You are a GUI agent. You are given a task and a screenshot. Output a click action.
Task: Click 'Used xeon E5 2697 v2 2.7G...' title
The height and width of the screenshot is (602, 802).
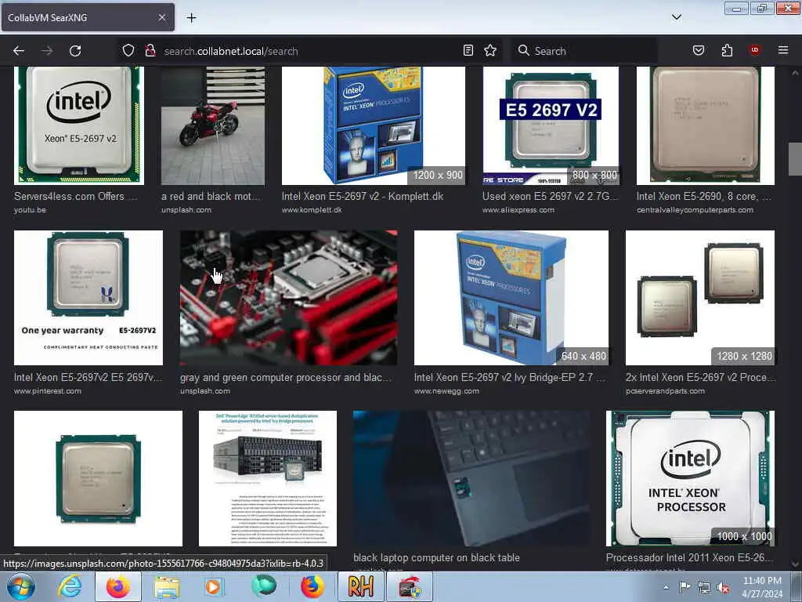pyautogui.click(x=551, y=196)
